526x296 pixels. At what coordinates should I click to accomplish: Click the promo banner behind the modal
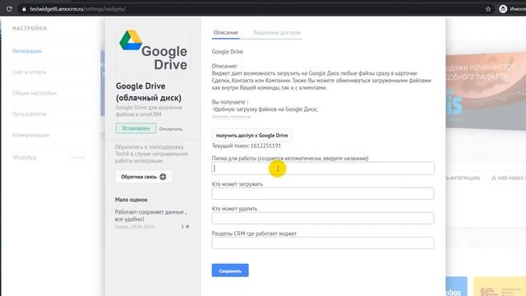pyautogui.click(x=486, y=92)
